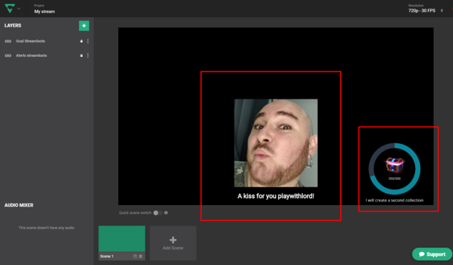
Task: Select the Scene 1 green thumbnail
Action: click(x=122, y=239)
